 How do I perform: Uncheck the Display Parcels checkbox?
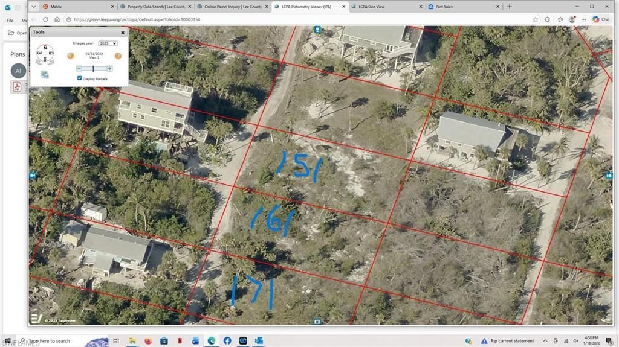[80, 78]
